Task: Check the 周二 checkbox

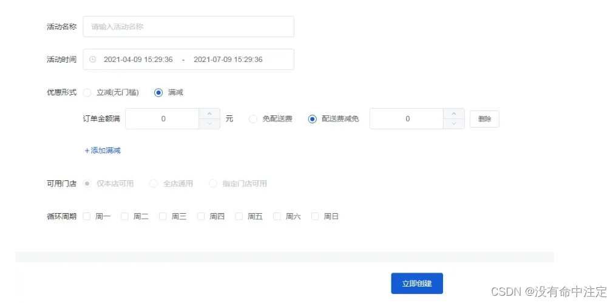Action: coord(124,216)
